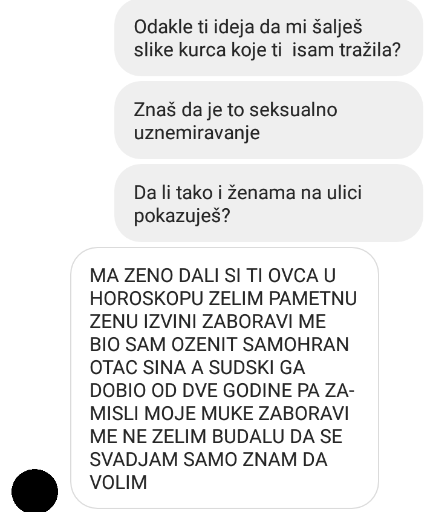Click the word 'pokazuješ?' in the third bubble
Viewport: 433px width, 512px height.
click(182, 216)
